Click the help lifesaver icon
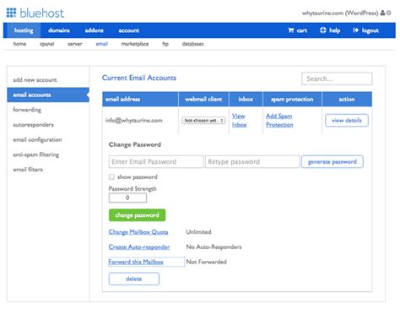The width and height of the screenshot is (400, 309). coord(323,30)
